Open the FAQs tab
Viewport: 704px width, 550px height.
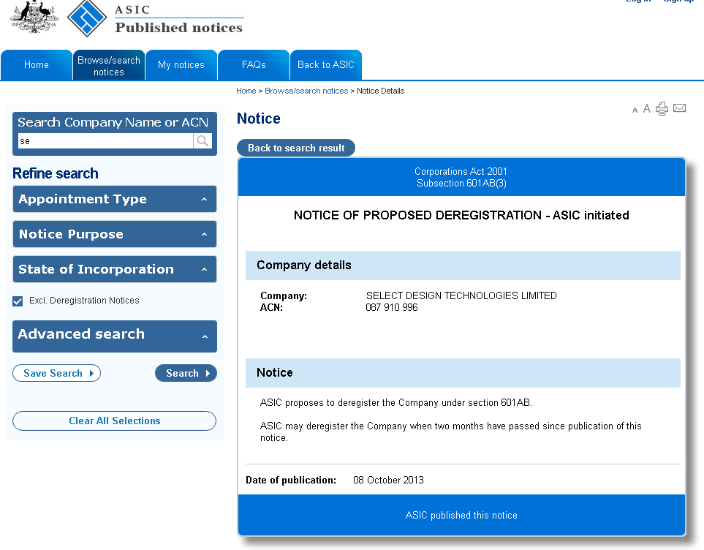click(x=254, y=65)
